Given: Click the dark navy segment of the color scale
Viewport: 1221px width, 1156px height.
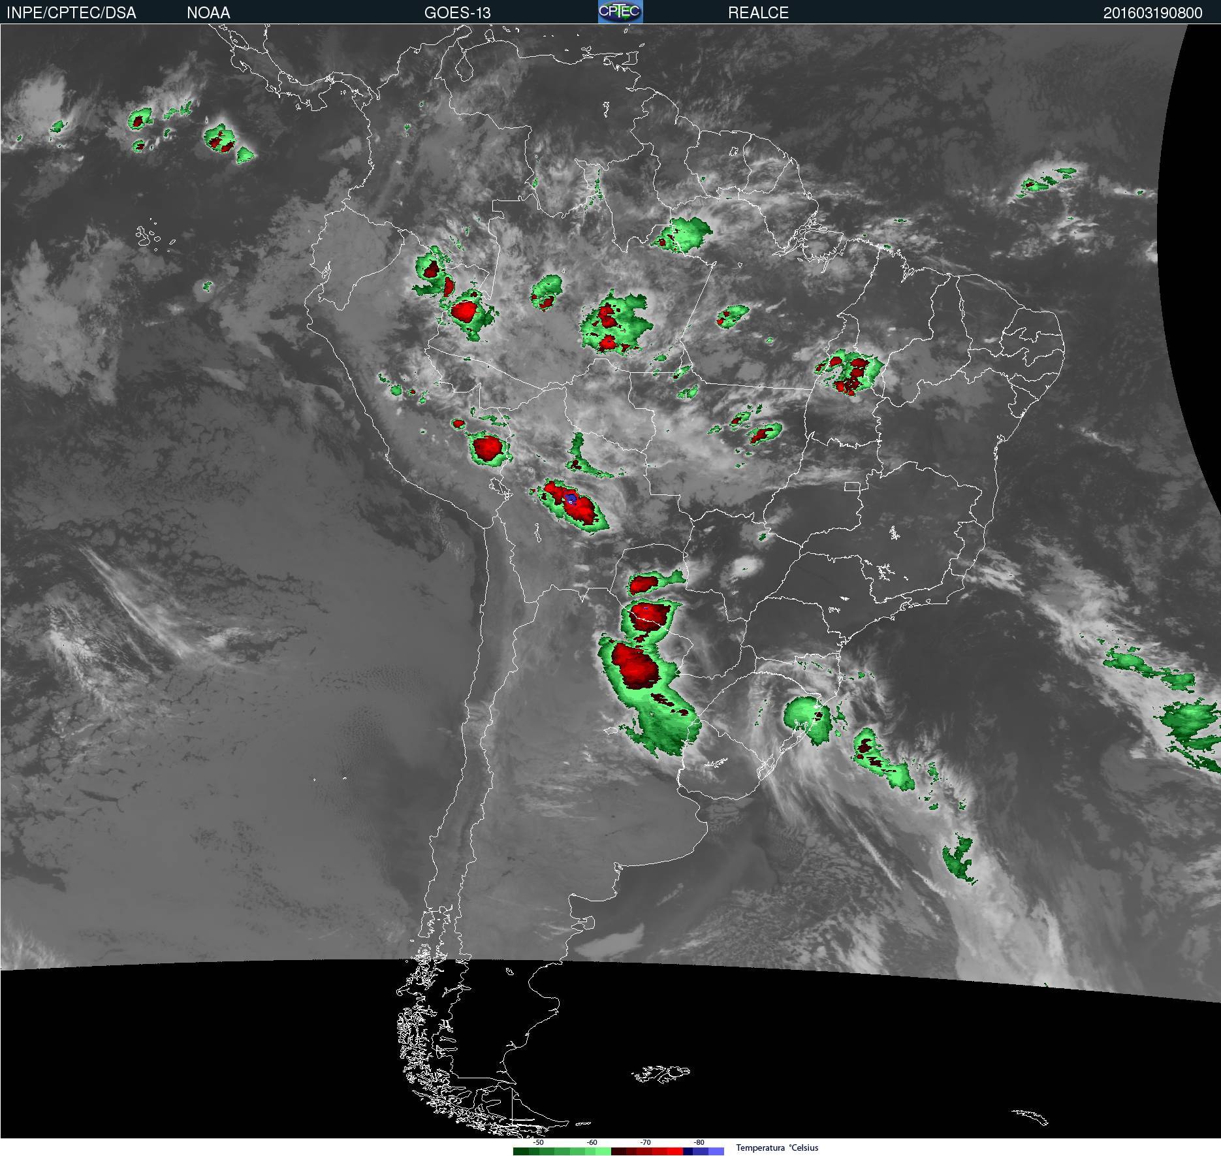Looking at the screenshot, I should point(688,1151).
